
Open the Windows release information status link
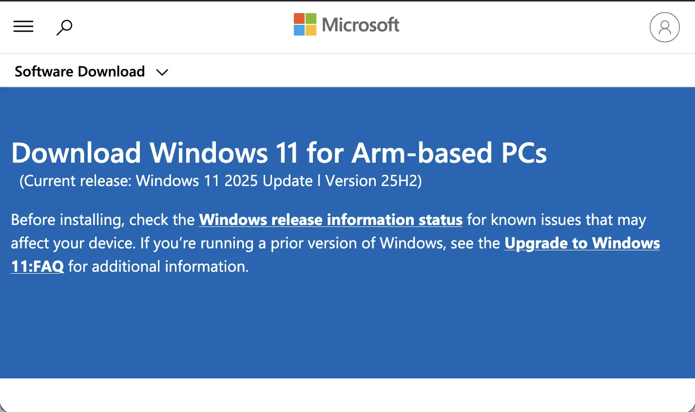click(330, 220)
